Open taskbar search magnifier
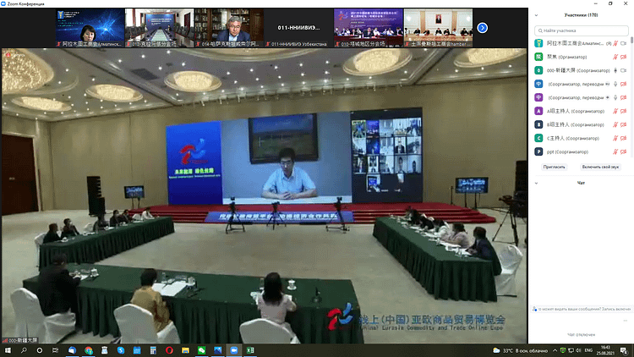Viewport: 634px width, 357px height. tap(24, 350)
